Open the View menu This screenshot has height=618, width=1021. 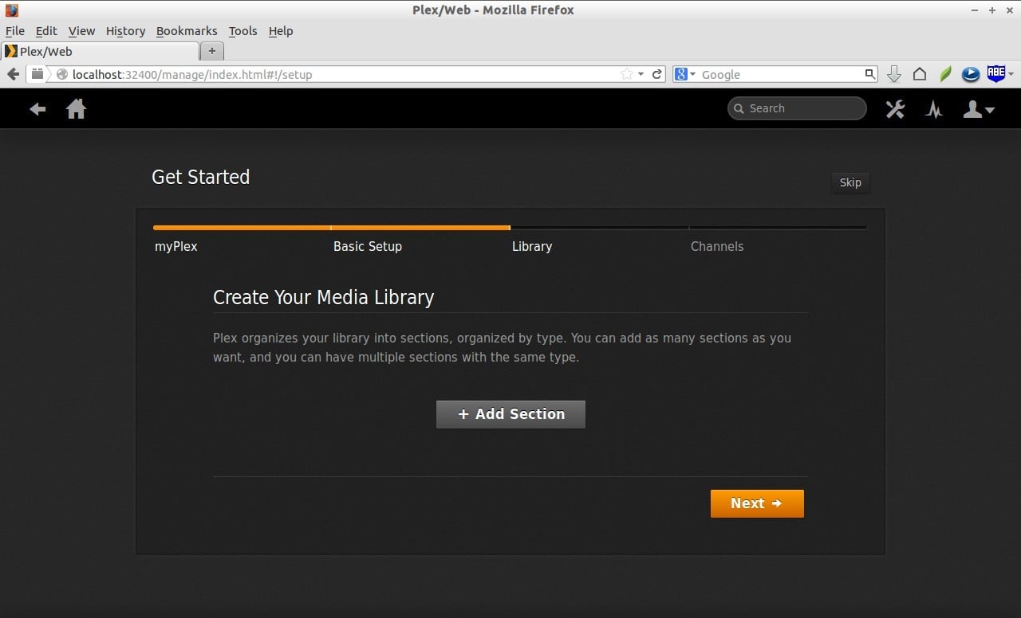tap(81, 31)
